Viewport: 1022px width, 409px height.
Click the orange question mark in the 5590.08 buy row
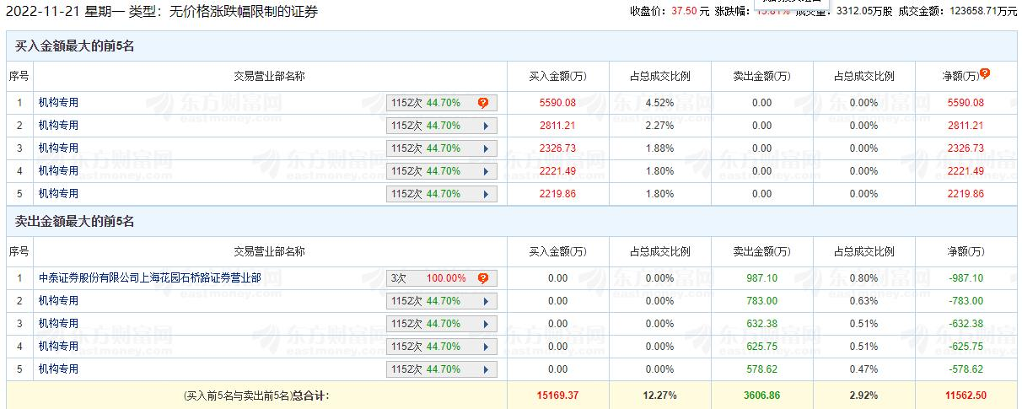coord(483,103)
